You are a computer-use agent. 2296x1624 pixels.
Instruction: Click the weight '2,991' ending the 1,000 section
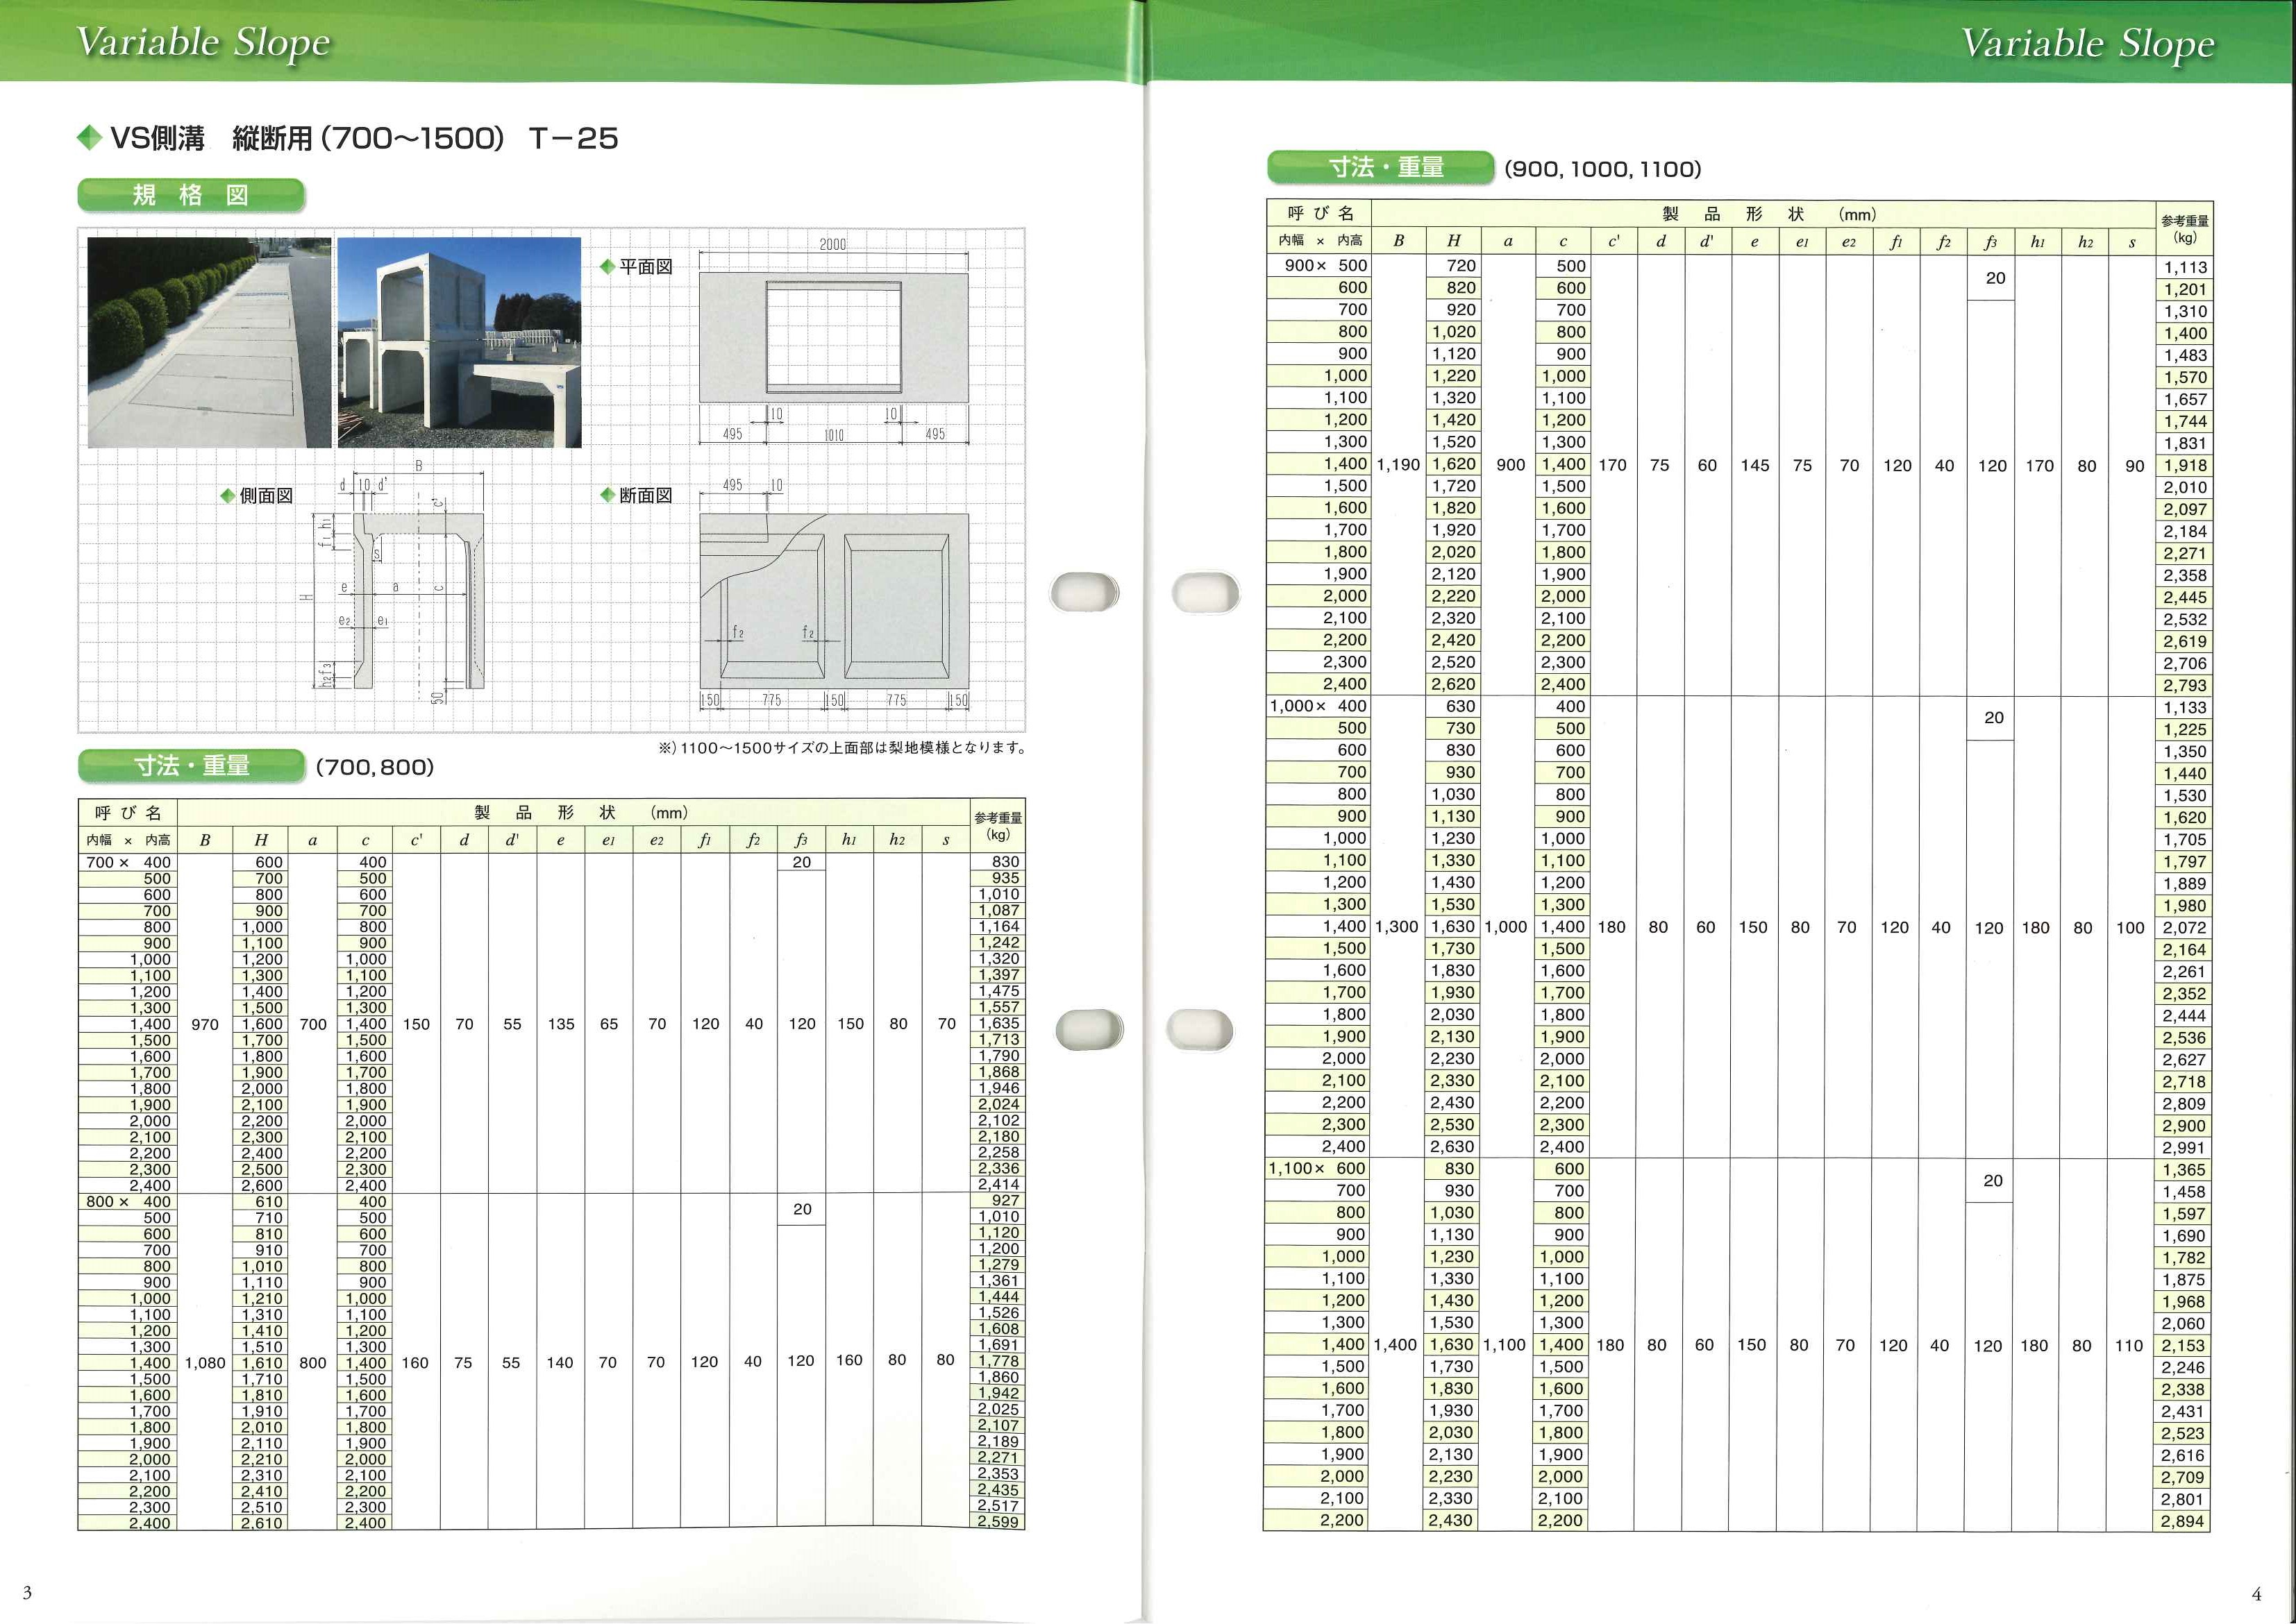tap(2184, 1147)
